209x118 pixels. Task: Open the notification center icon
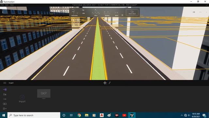pyautogui.click(x=204, y=115)
